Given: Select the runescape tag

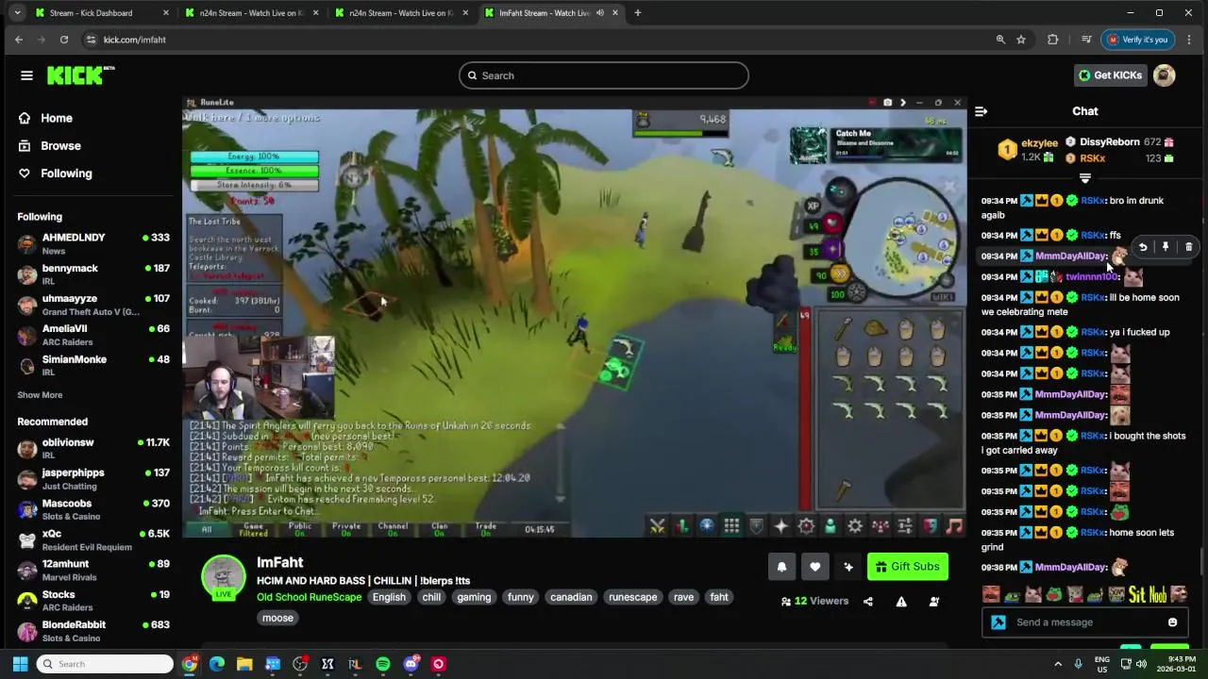Looking at the screenshot, I should 632,597.
